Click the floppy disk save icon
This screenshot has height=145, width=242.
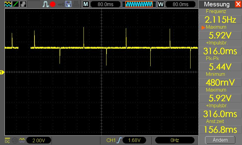(x=68, y=4)
